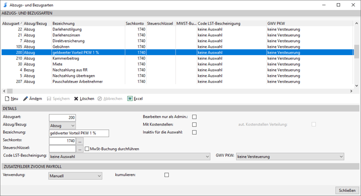361x196 pixels.
Task: Click the vertical scrollbar thumb
Action: [356, 51]
